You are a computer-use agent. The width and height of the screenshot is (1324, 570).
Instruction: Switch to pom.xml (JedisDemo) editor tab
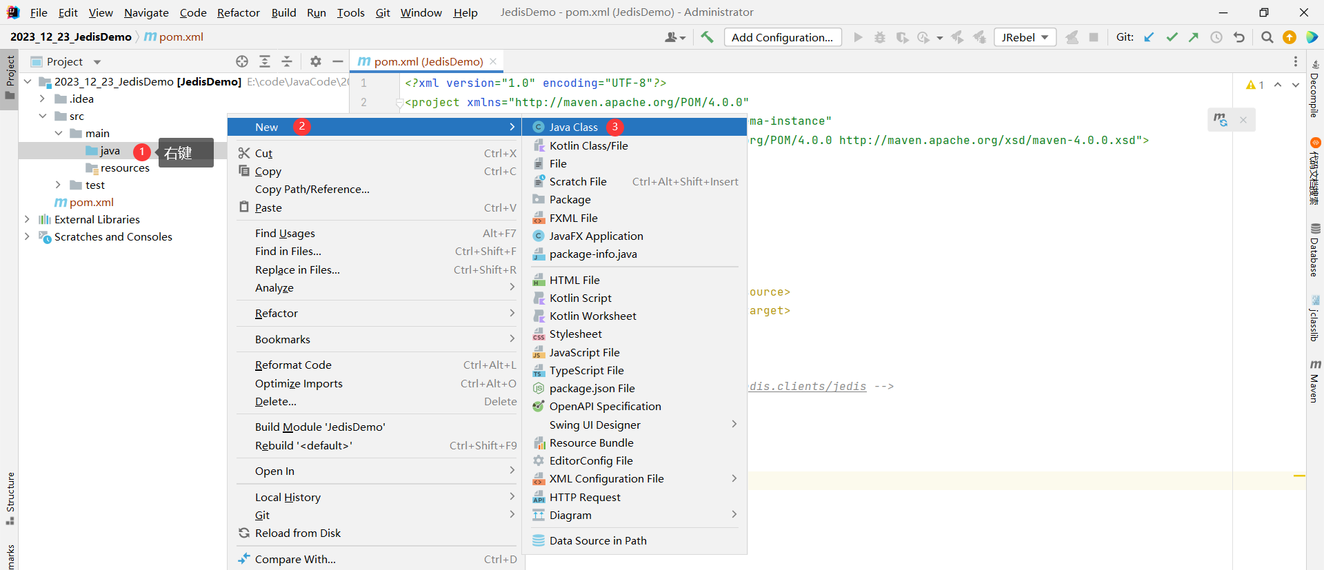pos(428,61)
